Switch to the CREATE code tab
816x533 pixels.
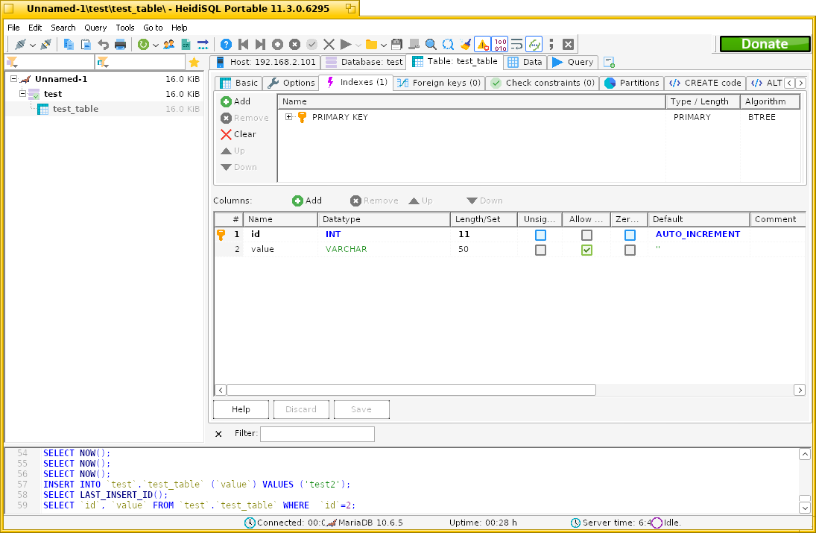point(705,83)
